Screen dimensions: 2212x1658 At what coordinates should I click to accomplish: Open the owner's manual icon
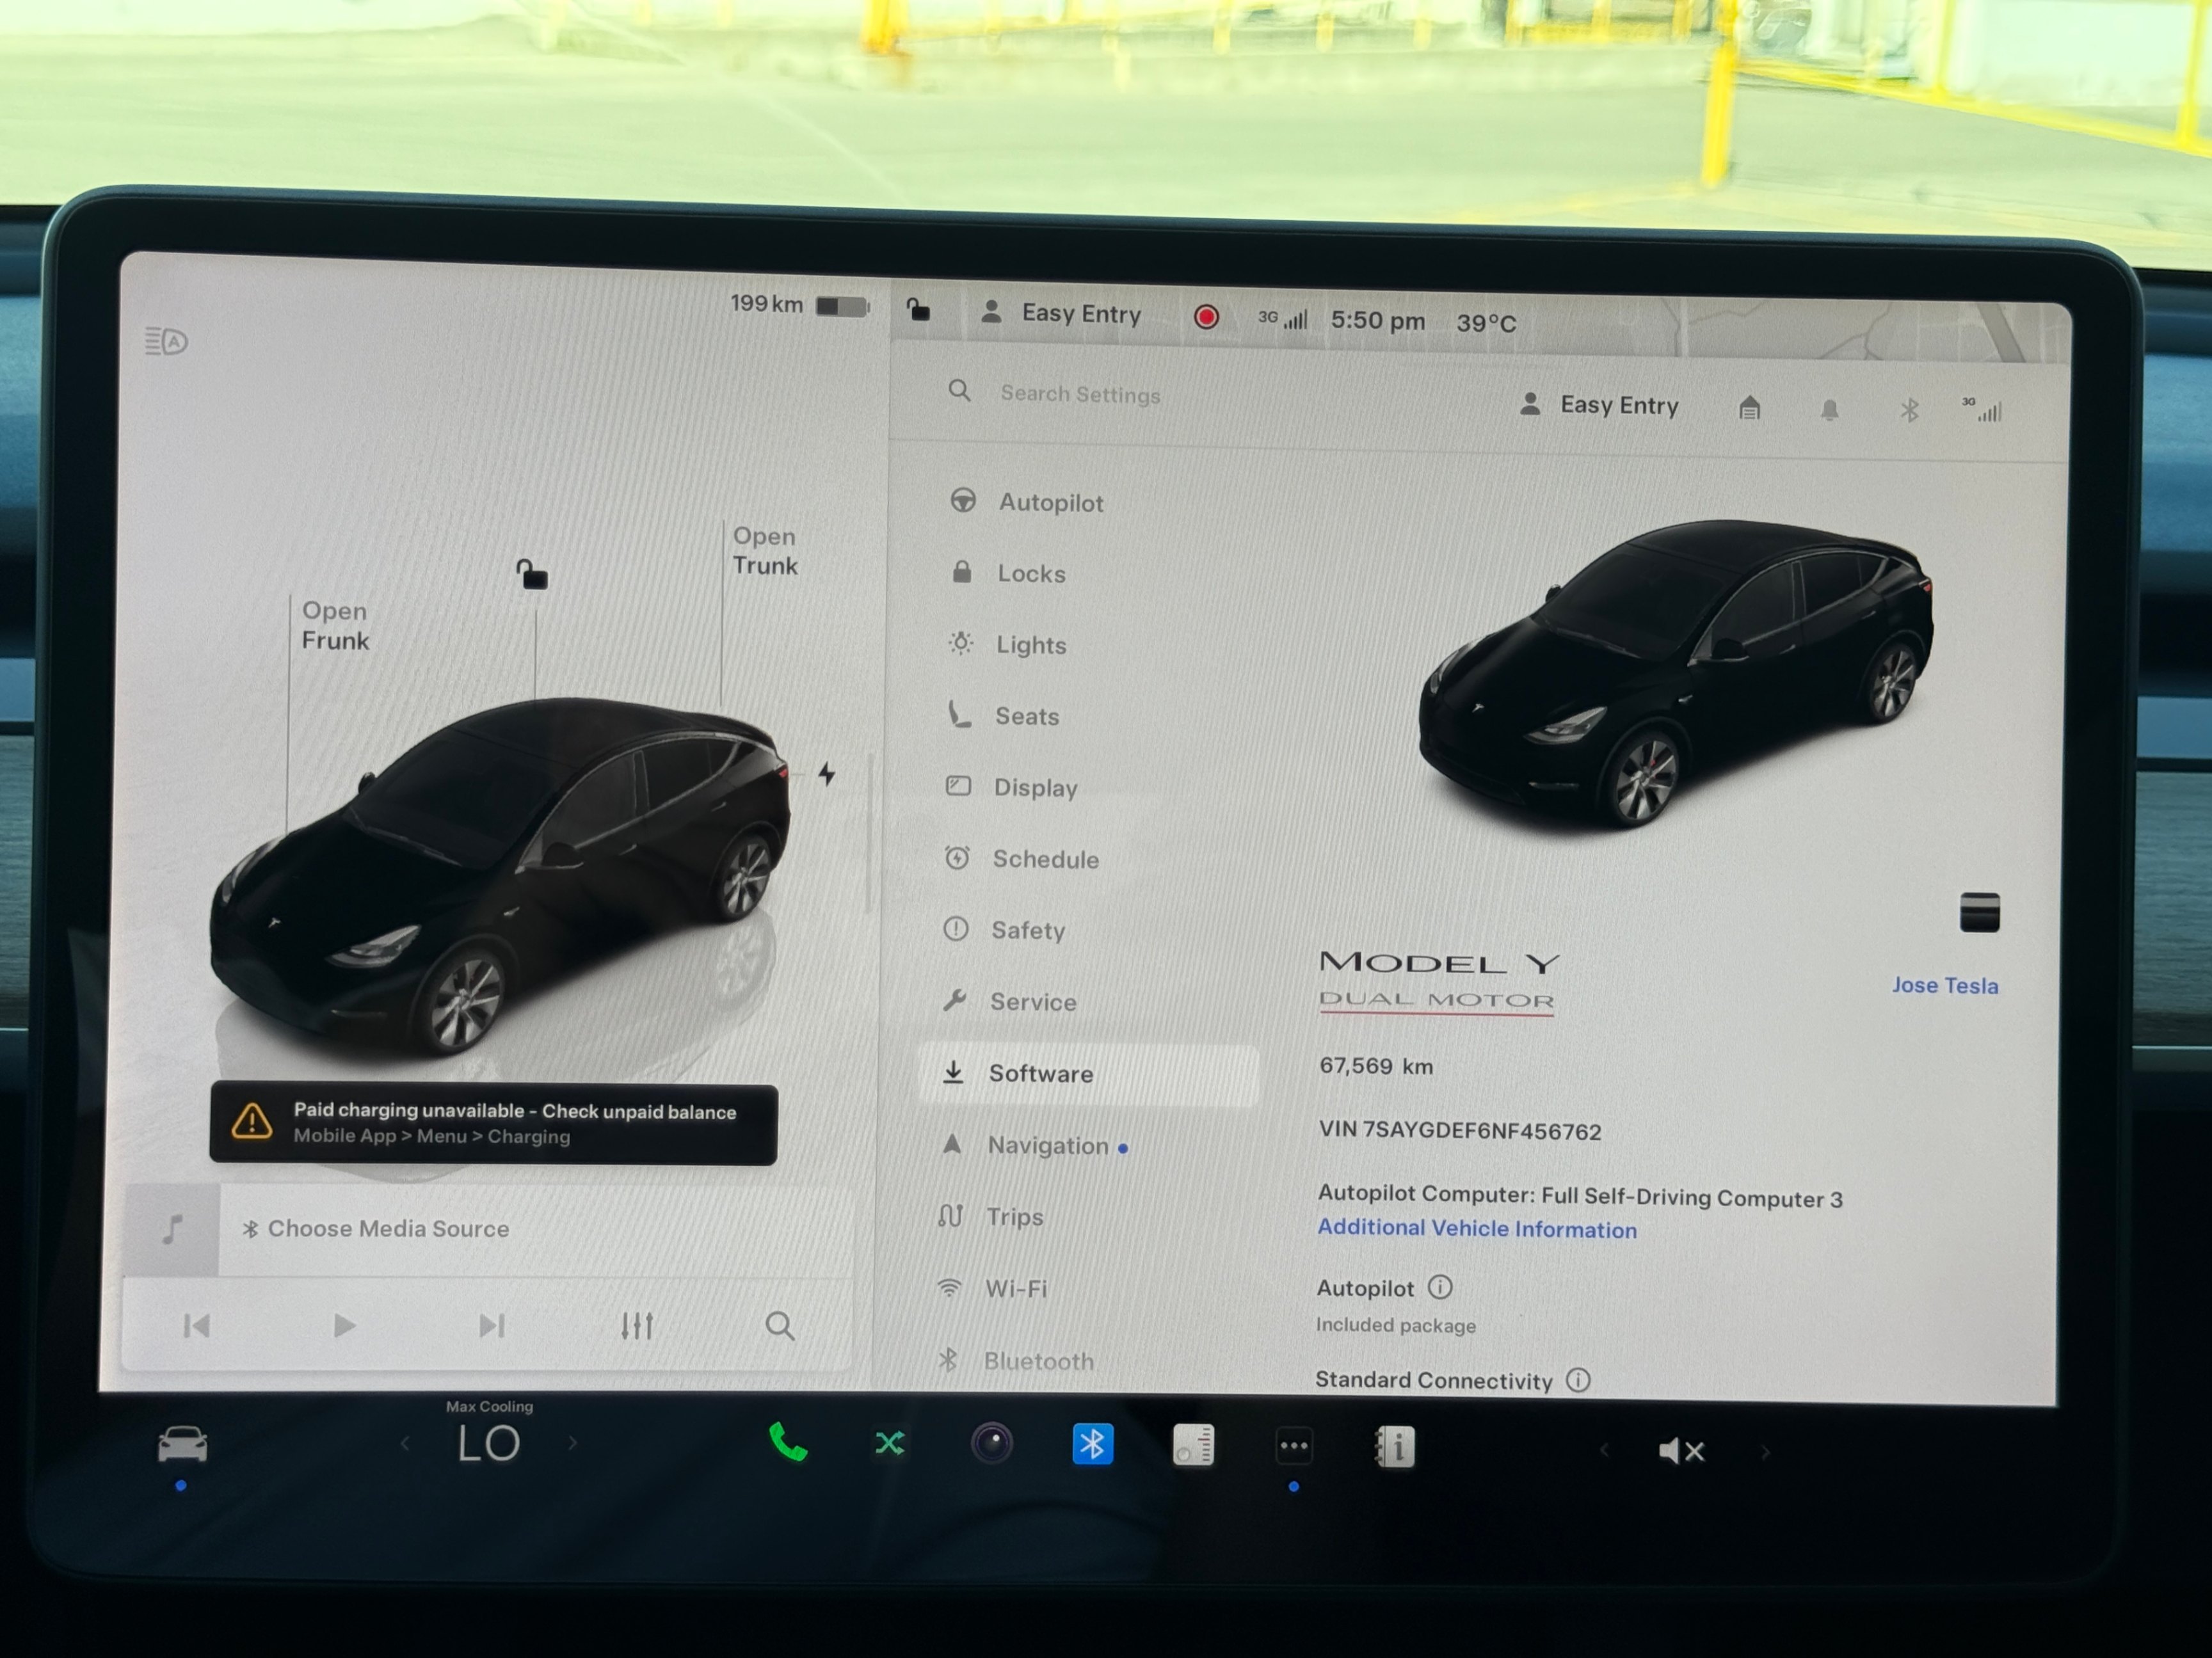click(x=1395, y=1447)
